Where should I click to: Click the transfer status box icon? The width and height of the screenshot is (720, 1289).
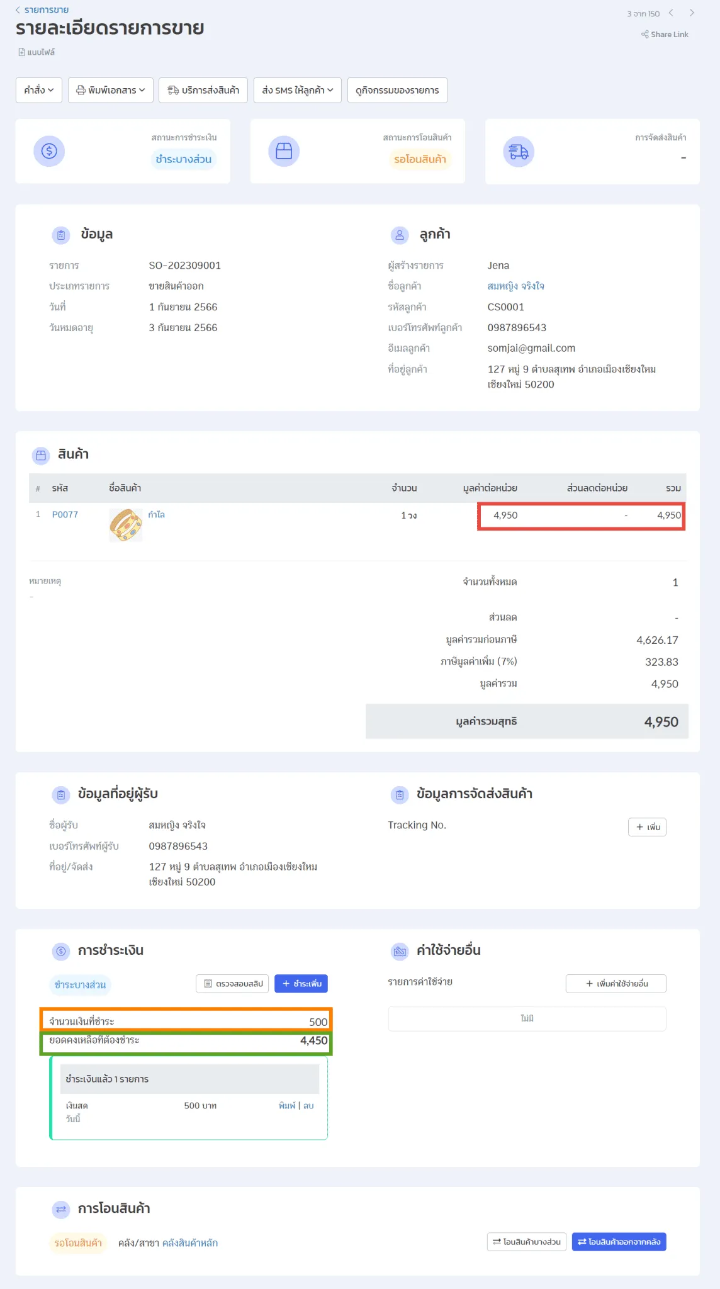pyautogui.click(x=284, y=151)
